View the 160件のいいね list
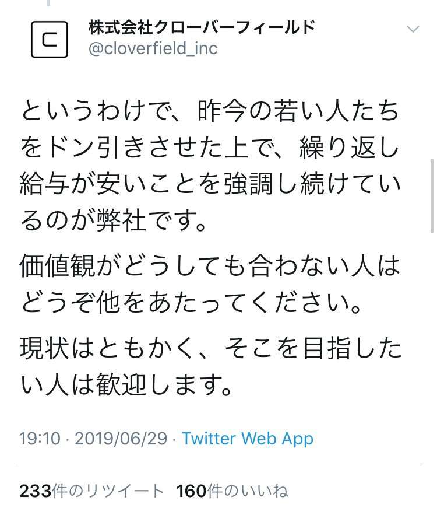Image resolution: width=437 pixels, height=515 pixels. coord(232,491)
